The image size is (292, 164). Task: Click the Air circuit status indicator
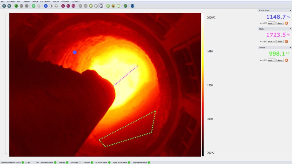(x=109, y=163)
